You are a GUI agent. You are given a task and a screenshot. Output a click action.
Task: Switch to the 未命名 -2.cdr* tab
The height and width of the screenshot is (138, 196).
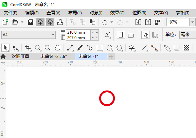[54, 57]
